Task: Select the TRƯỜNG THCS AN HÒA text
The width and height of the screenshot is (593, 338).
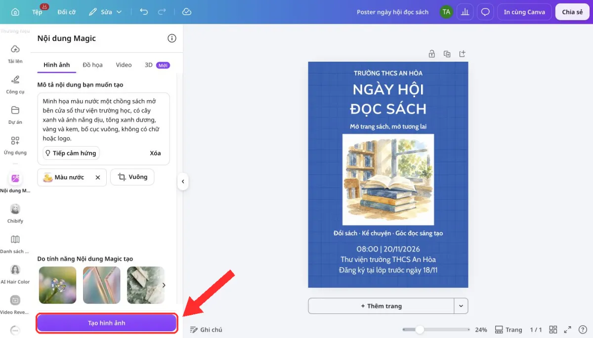Action: (x=388, y=73)
